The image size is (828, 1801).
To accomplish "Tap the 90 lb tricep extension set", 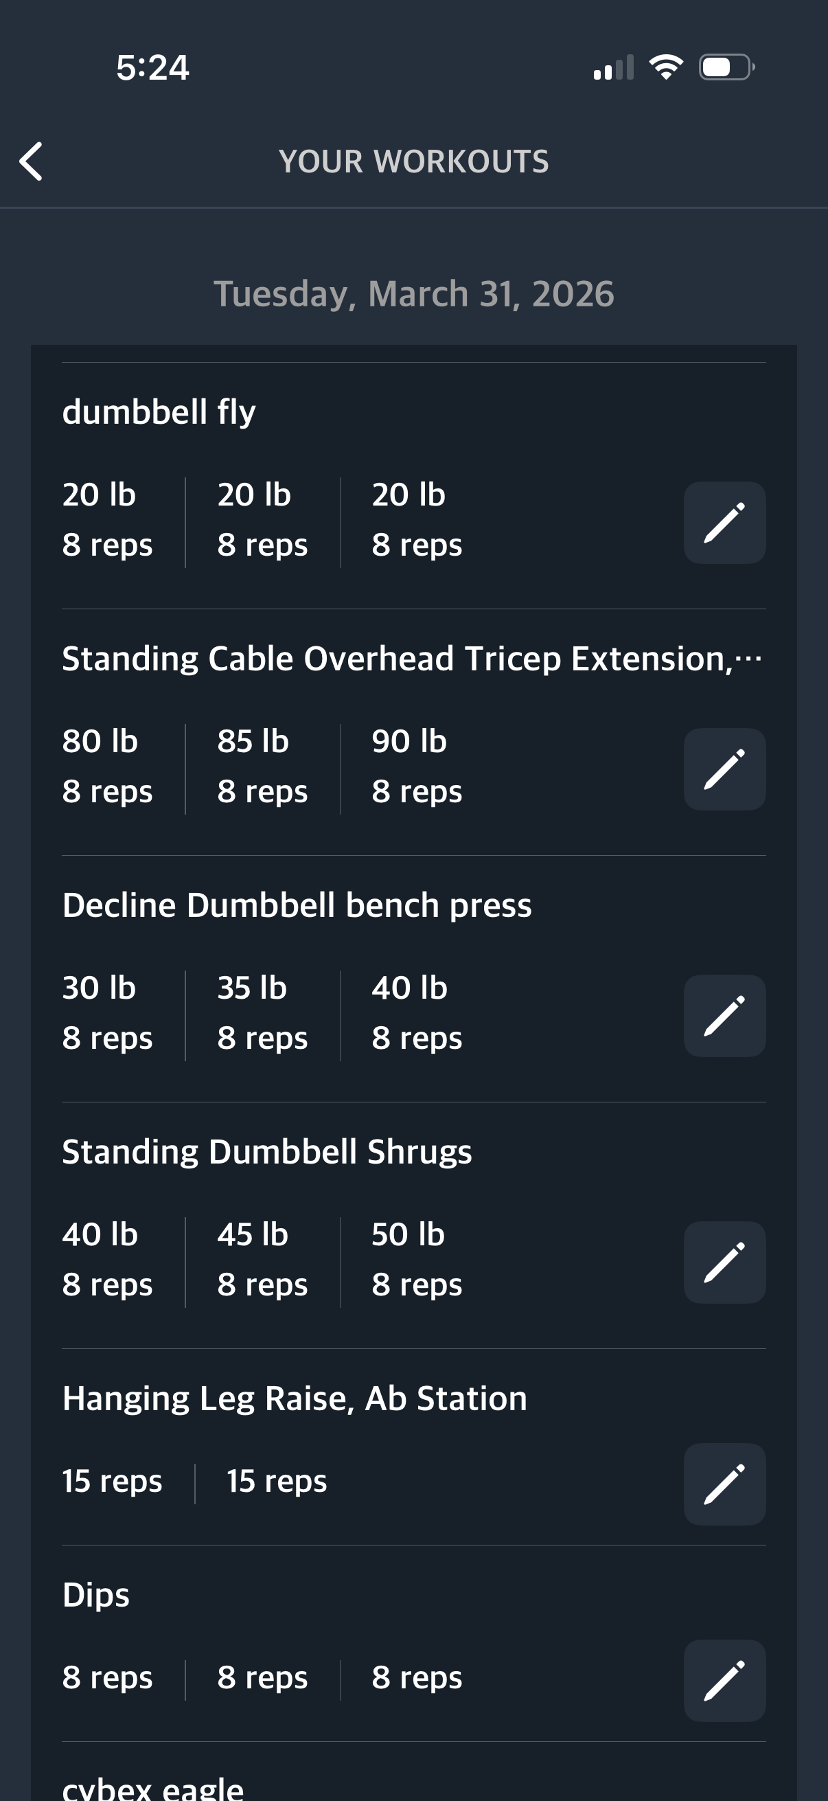I will coord(417,767).
